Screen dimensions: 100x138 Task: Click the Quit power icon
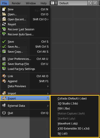4,113
